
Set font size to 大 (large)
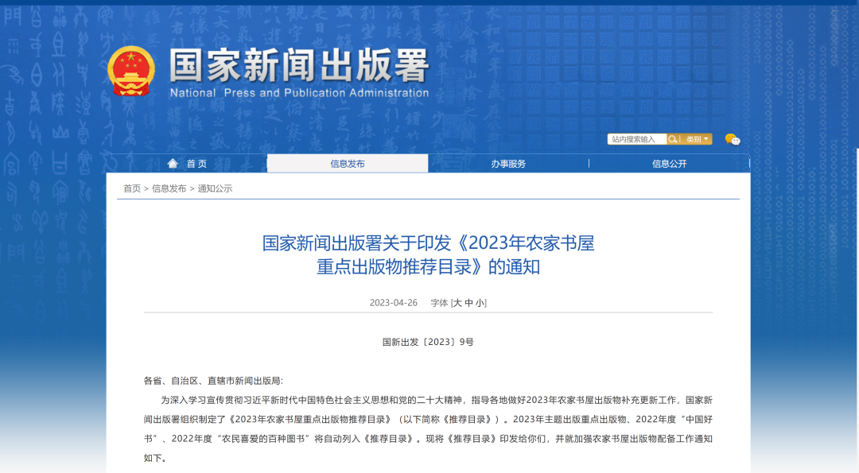pyautogui.click(x=457, y=303)
